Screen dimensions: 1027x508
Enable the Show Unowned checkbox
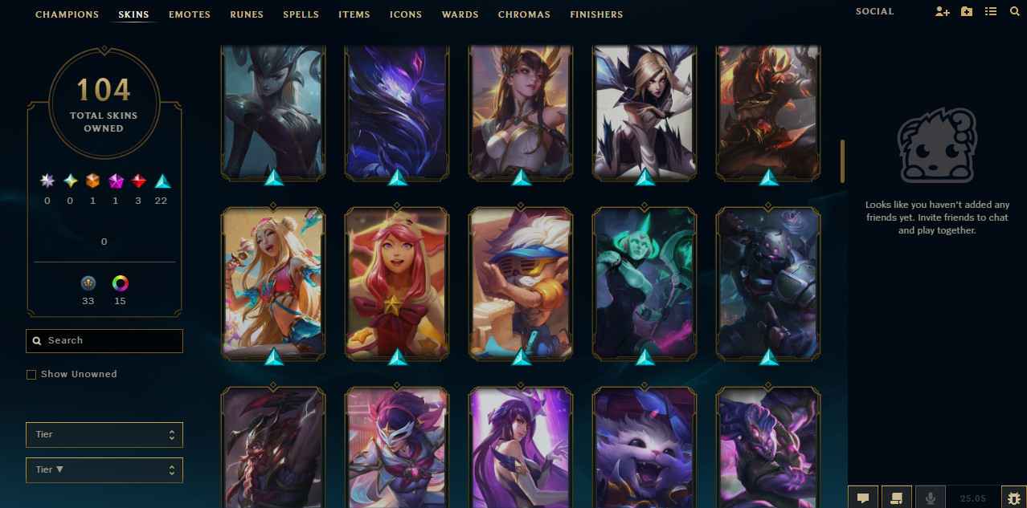(31, 375)
